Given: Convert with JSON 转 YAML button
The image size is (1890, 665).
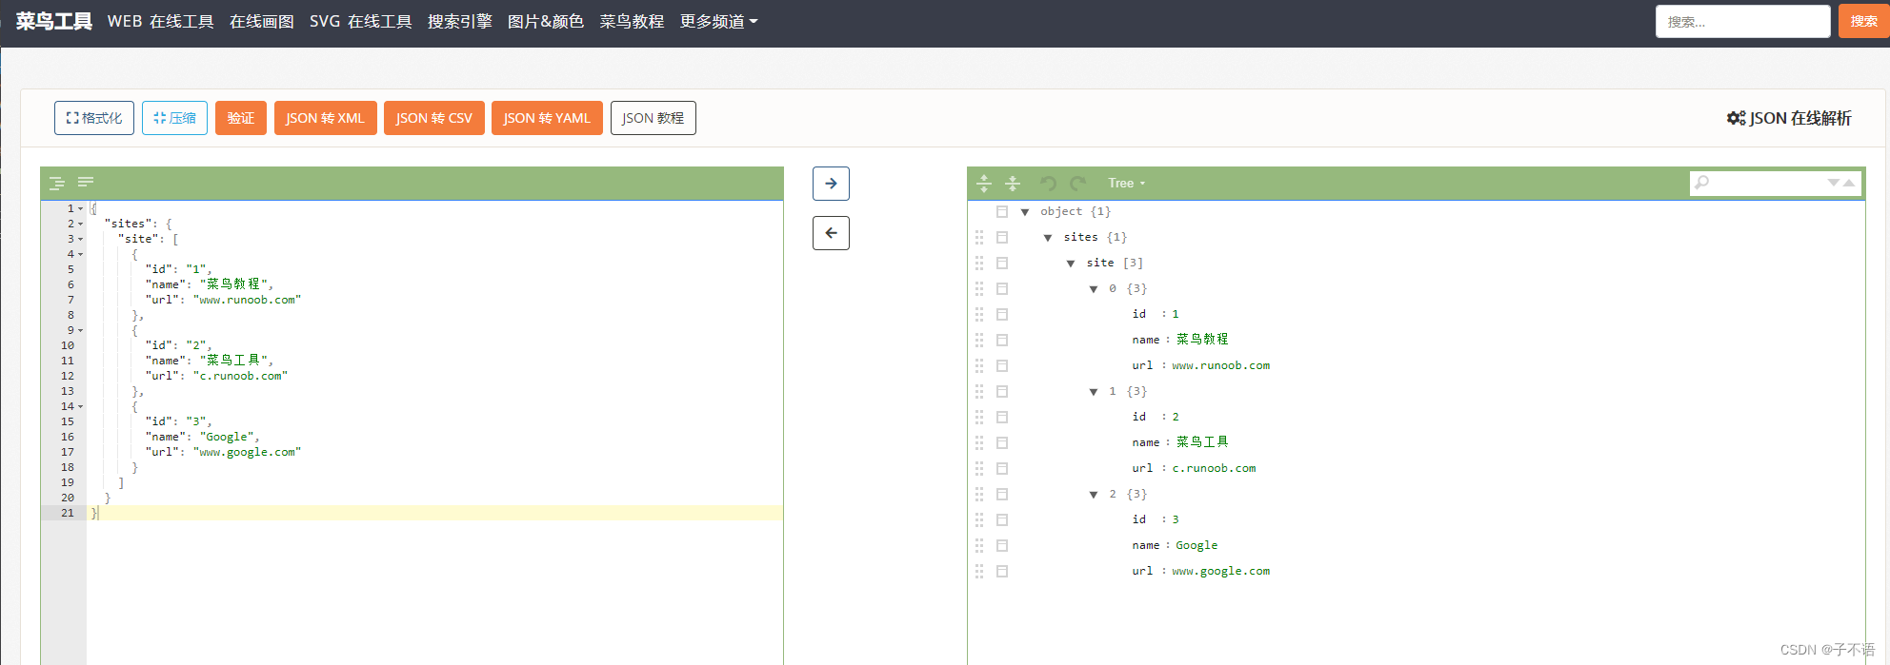Looking at the screenshot, I should [547, 118].
